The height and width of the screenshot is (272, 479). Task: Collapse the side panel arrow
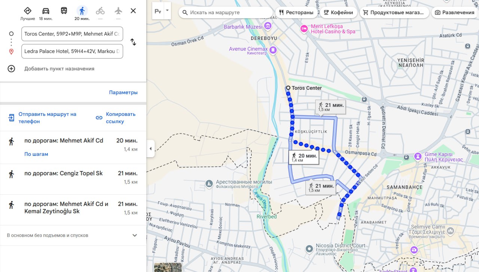150,149
